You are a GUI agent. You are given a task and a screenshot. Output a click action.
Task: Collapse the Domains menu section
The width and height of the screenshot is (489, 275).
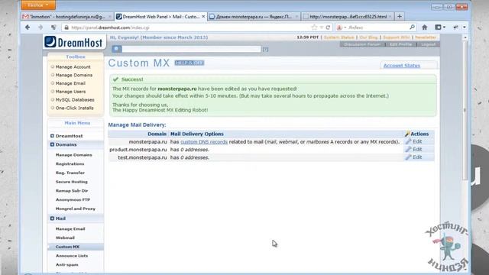pos(52,144)
